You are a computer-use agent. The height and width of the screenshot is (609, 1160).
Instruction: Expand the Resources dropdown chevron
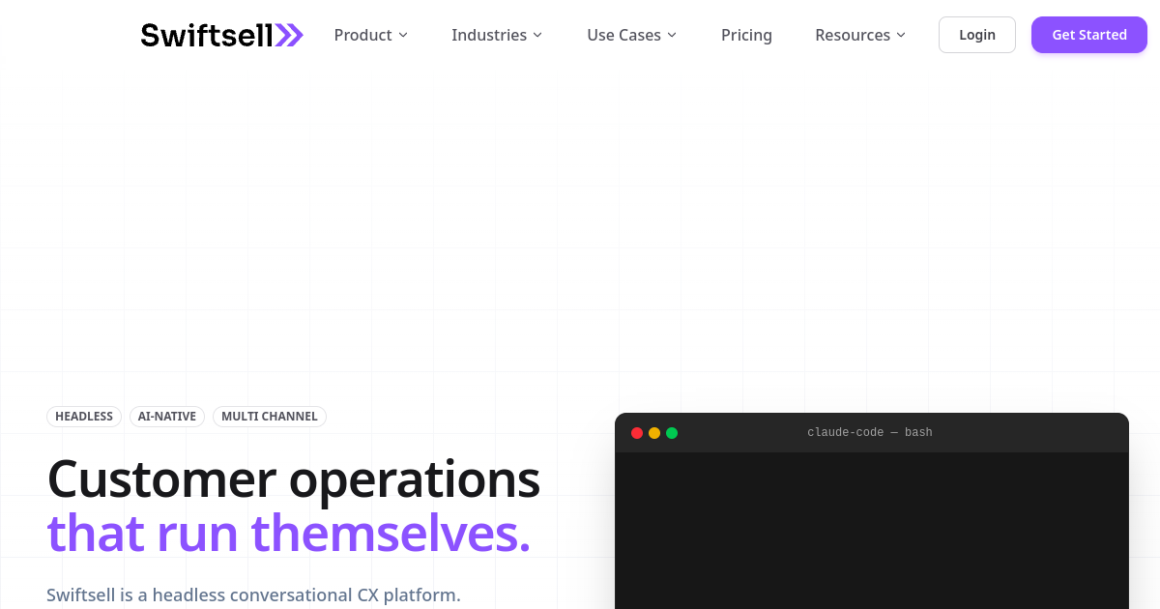[901, 35]
